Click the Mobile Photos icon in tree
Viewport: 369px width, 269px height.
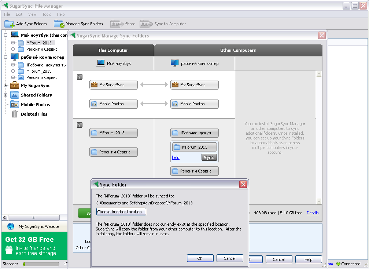15,105
